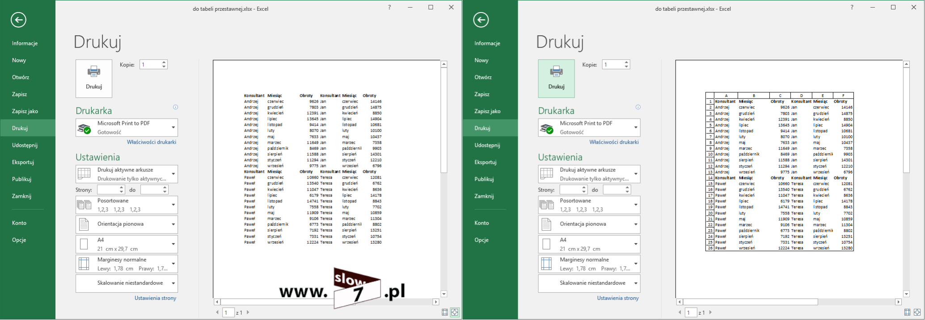Click green Drukuj print button in right window
This screenshot has height=320, width=925.
(x=556, y=79)
